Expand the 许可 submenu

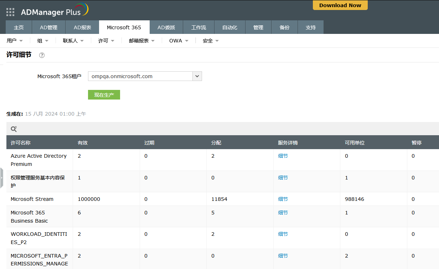(106, 41)
